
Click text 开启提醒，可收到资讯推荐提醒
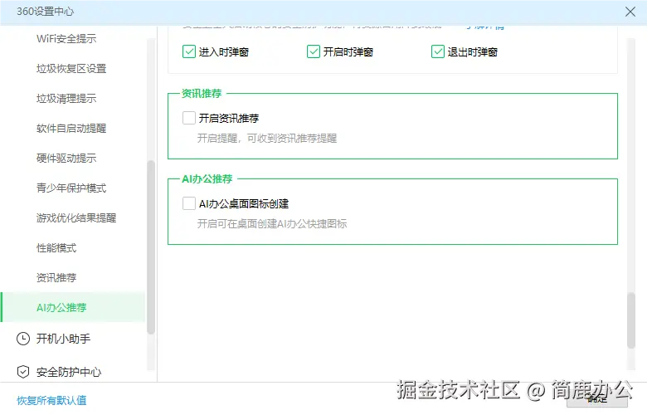tap(267, 139)
